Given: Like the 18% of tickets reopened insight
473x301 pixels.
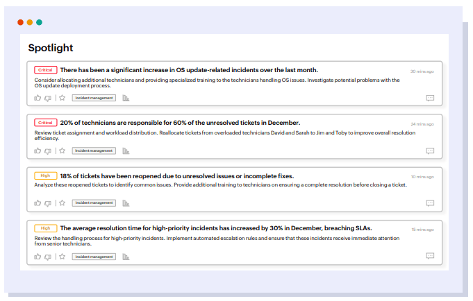Looking at the screenshot, I should [x=38, y=203].
